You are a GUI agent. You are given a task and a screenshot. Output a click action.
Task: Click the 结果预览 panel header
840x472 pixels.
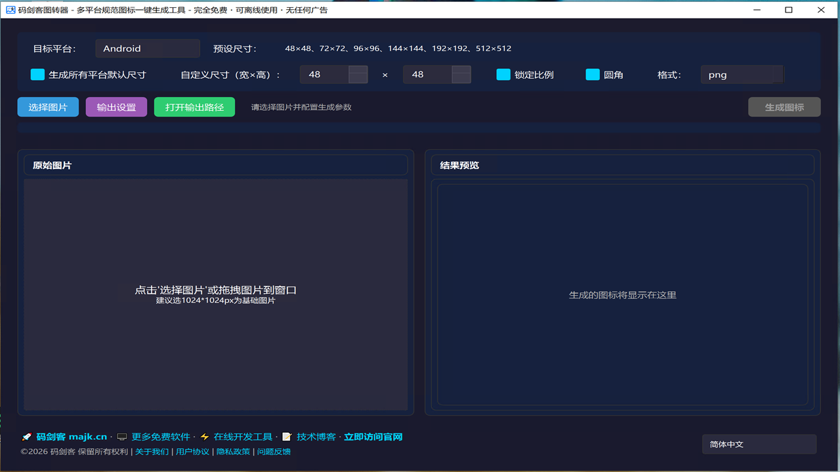coord(622,165)
